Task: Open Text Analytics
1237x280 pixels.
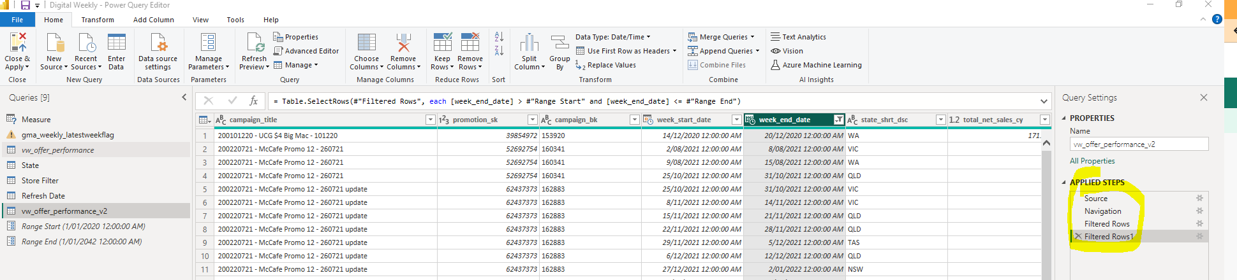Action: [798, 37]
